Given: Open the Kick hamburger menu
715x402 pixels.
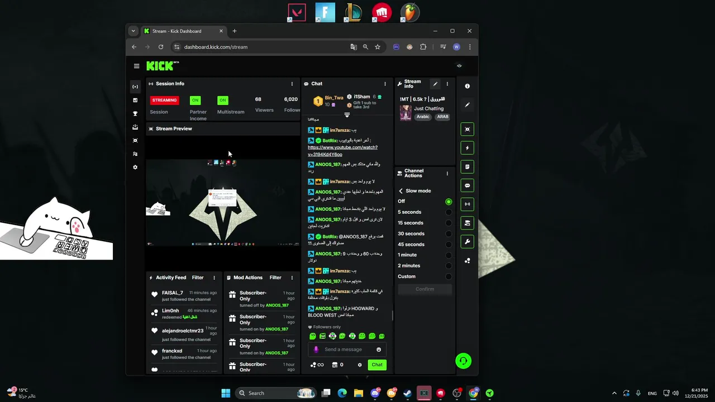Looking at the screenshot, I should tap(136, 66).
